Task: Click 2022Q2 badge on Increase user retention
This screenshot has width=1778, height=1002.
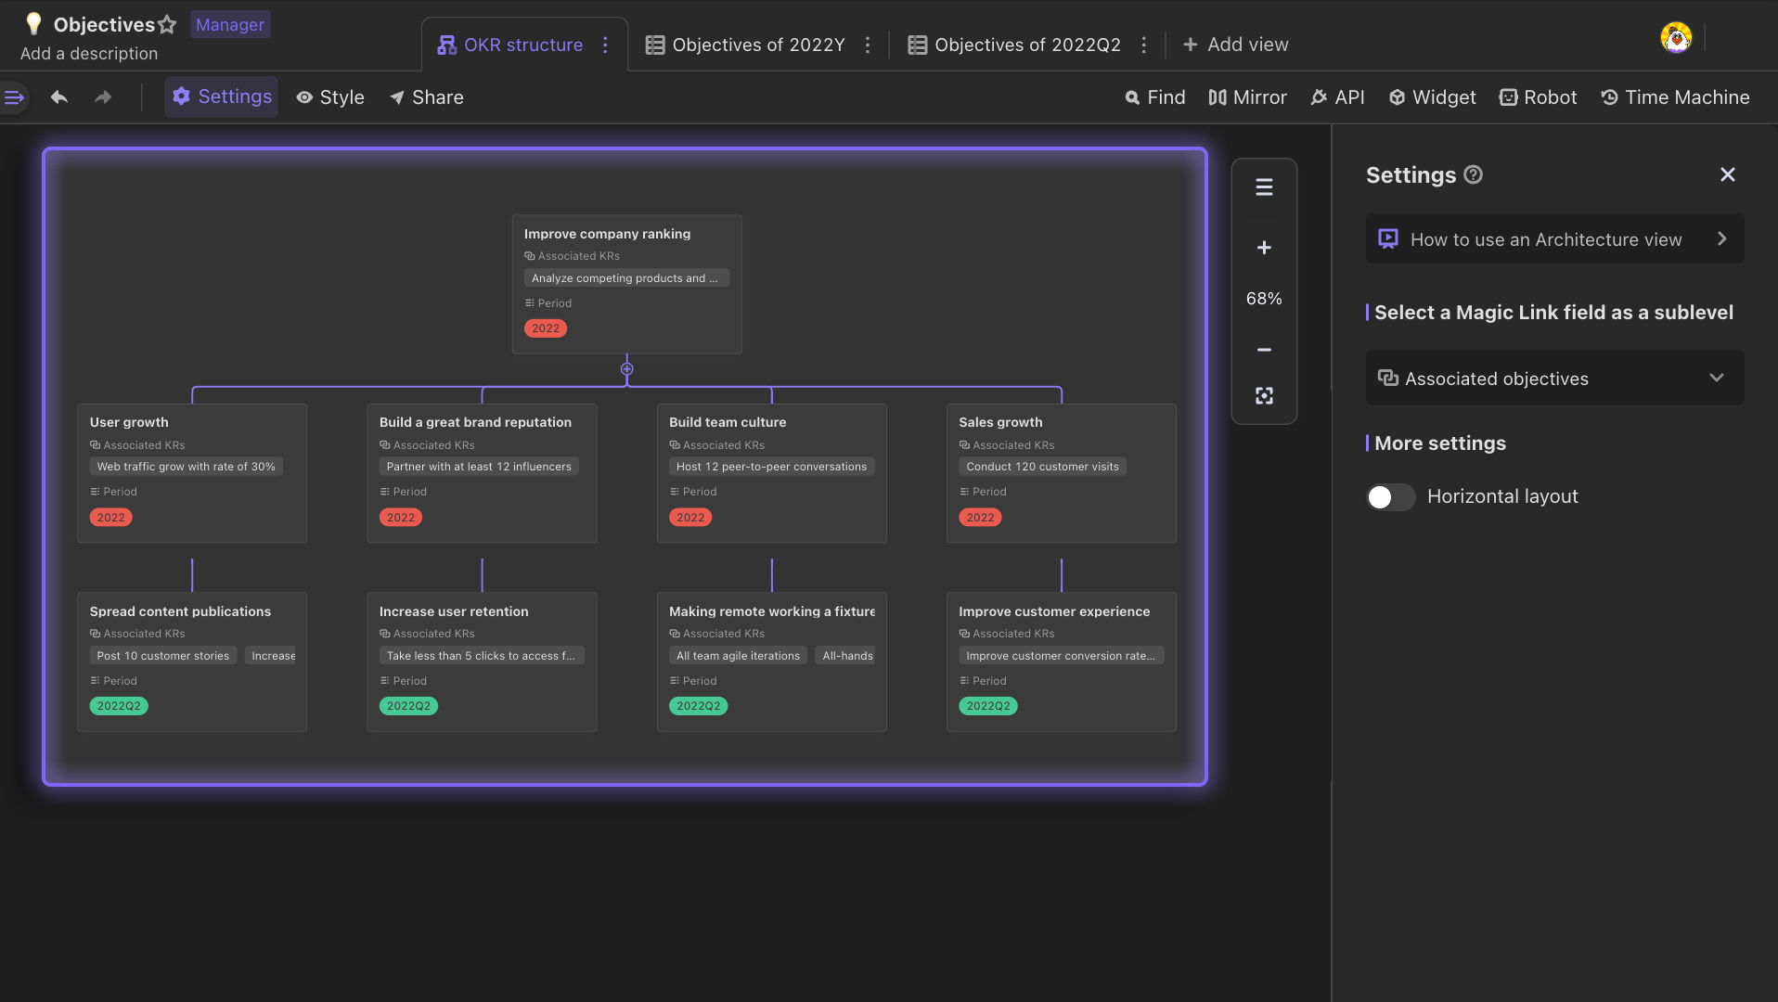Action: coord(408,706)
